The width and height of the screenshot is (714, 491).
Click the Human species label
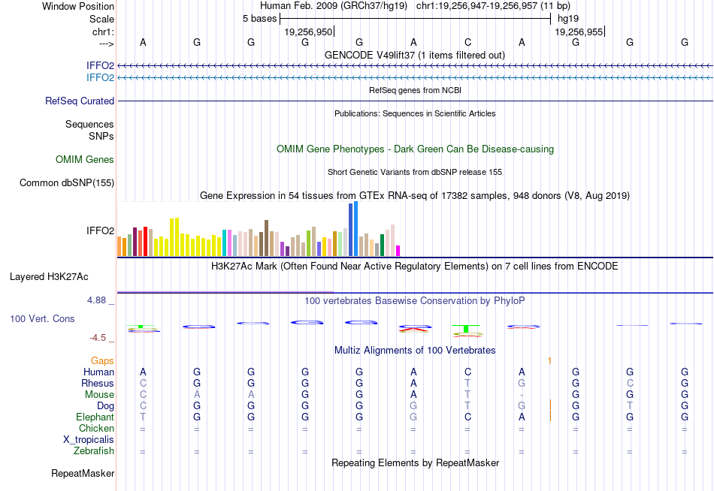[98, 372]
